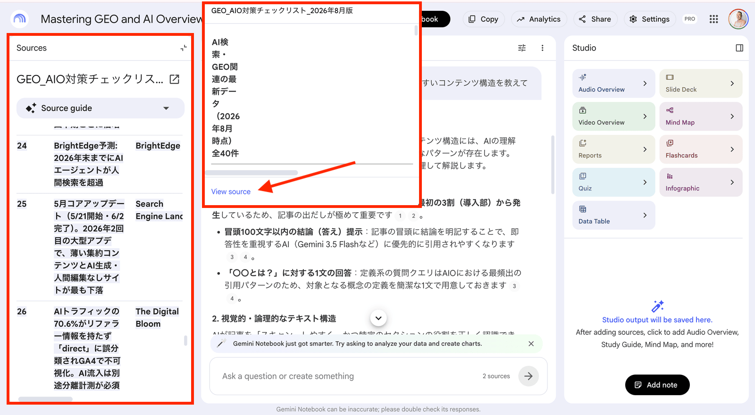This screenshot has height=415, width=755.
Task: Select source row 26 AIトラフィック
Action: coord(100,349)
